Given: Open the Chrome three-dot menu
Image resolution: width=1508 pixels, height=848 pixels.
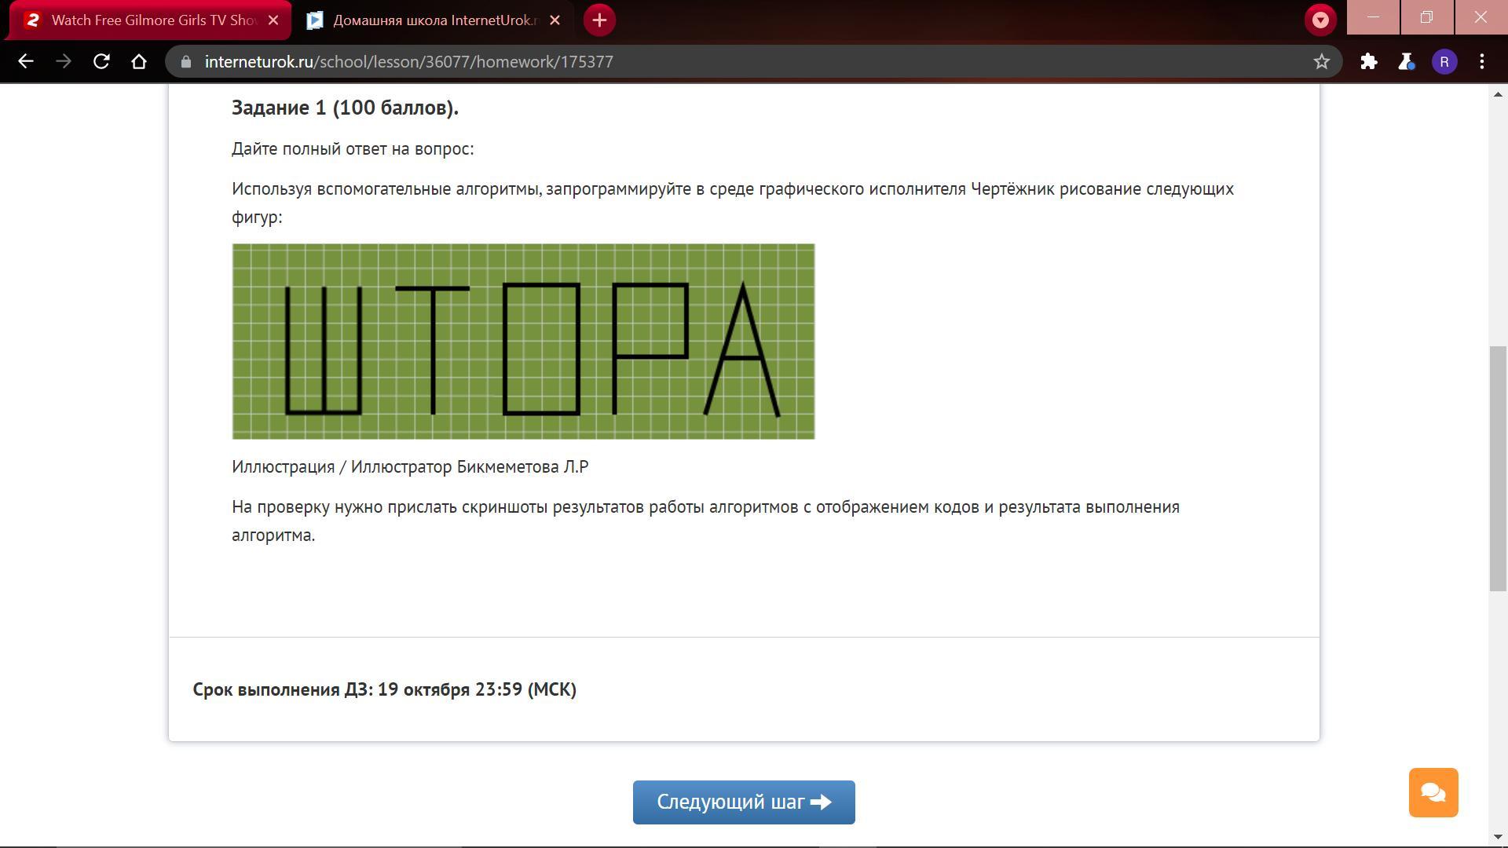Looking at the screenshot, I should (x=1482, y=61).
